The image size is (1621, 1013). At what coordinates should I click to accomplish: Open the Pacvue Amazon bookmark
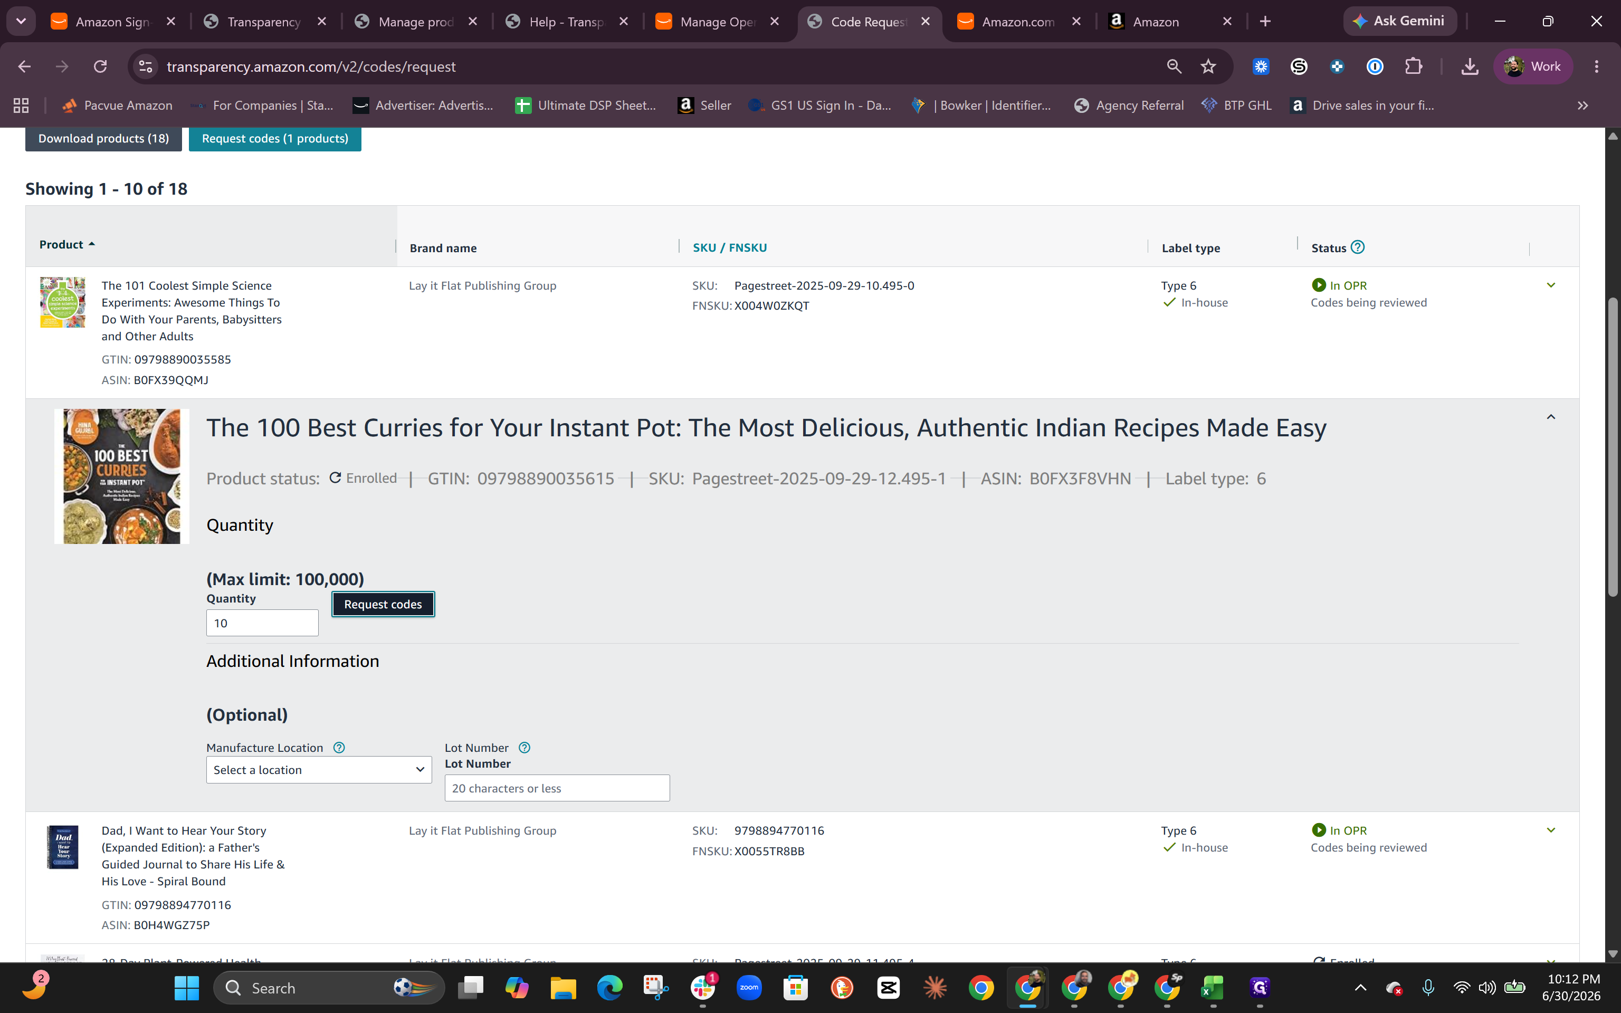[x=117, y=105]
